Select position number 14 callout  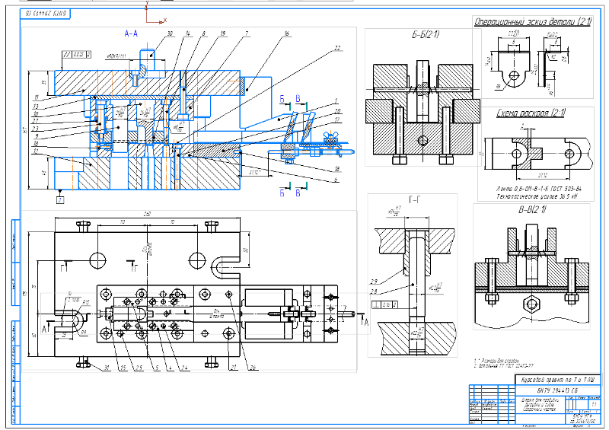188,33
